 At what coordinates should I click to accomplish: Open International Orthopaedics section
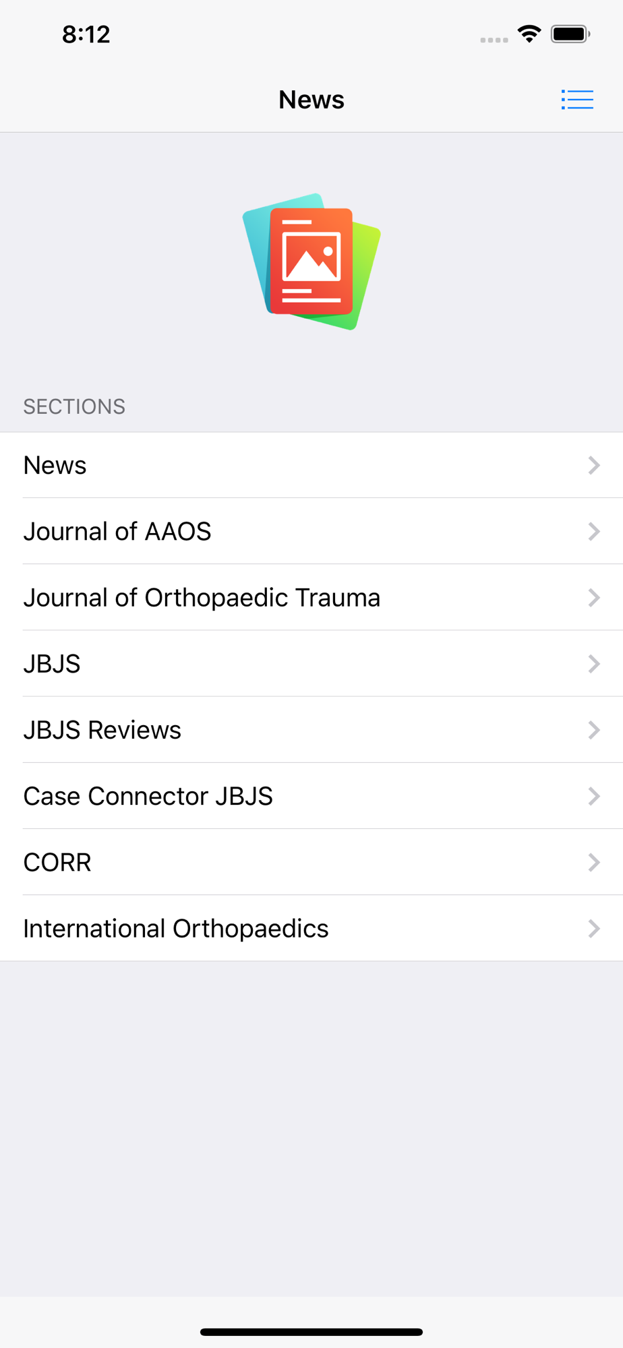[311, 928]
